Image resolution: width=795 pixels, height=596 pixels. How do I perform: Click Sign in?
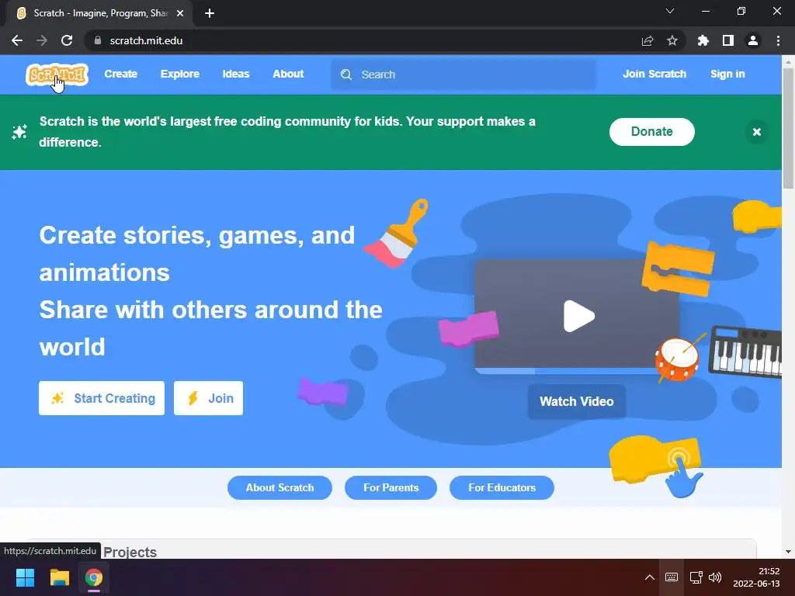click(727, 74)
